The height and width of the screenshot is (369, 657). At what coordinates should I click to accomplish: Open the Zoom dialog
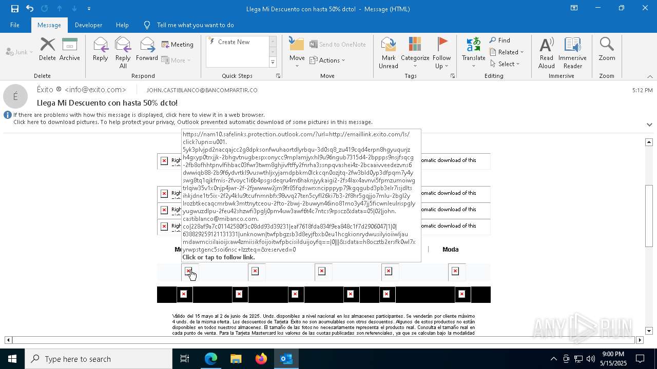click(607, 49)
